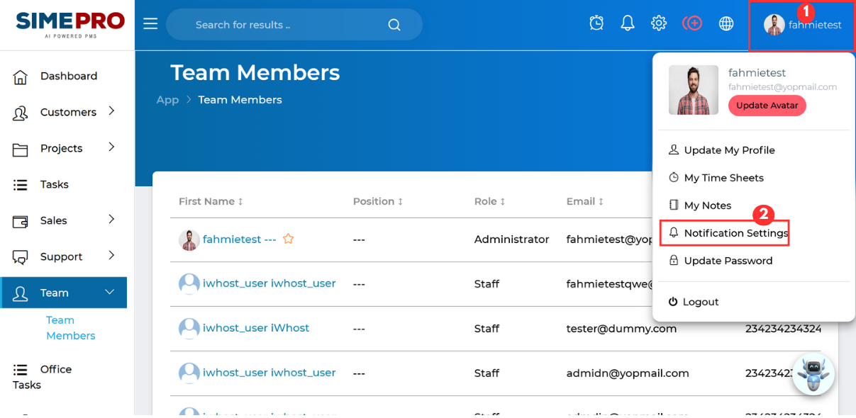Image resolution: width=856 pixels, height=418 pixels.
Task: Click the red quick-add plus icon
Action: 692,23
